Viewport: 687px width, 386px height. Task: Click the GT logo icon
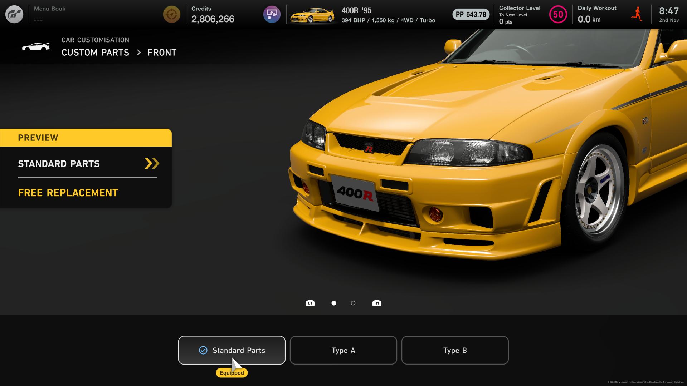[14, 14]
